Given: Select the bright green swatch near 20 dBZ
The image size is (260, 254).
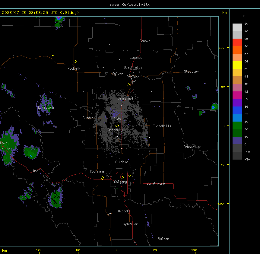Looking at the screenshot, I should [x=237, y=125].
